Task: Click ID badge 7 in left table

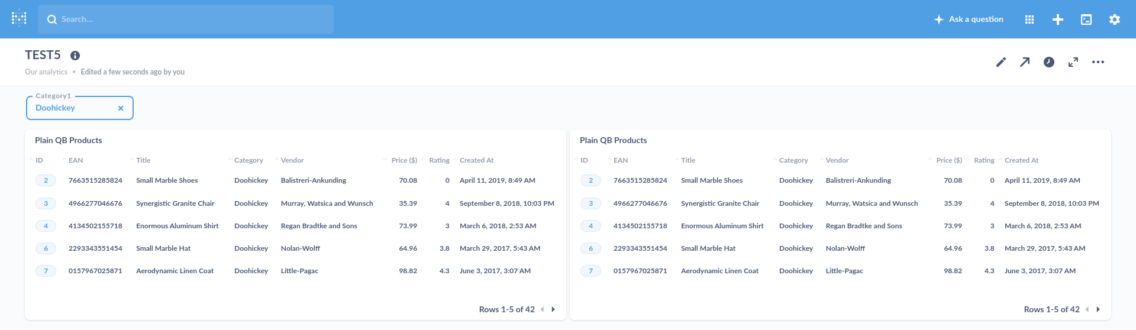Action: [46, 271]
